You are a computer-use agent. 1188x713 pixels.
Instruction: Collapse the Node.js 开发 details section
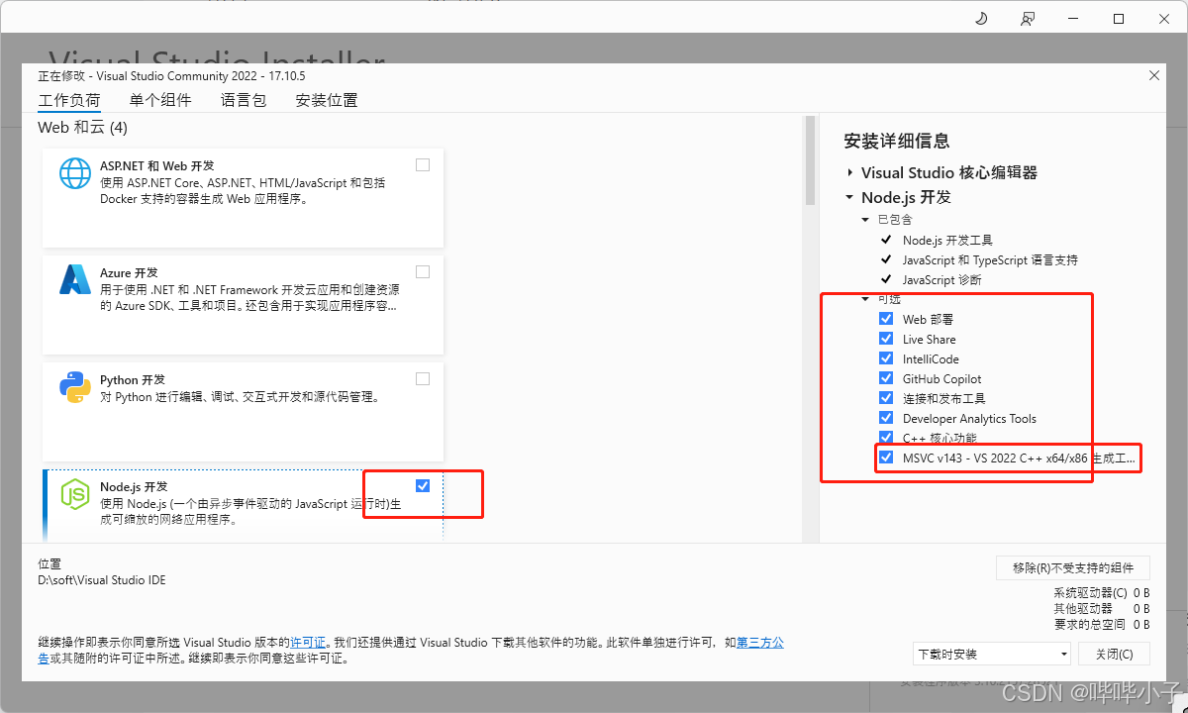pos(849,197)
